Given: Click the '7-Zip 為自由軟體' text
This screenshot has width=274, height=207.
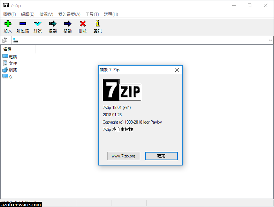Looking at the screenshot, I should coord(118,130).
